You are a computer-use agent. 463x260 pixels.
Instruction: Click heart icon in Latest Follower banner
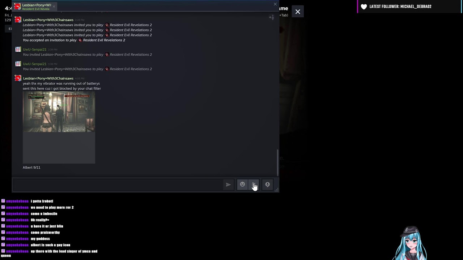tap(364, 6)
